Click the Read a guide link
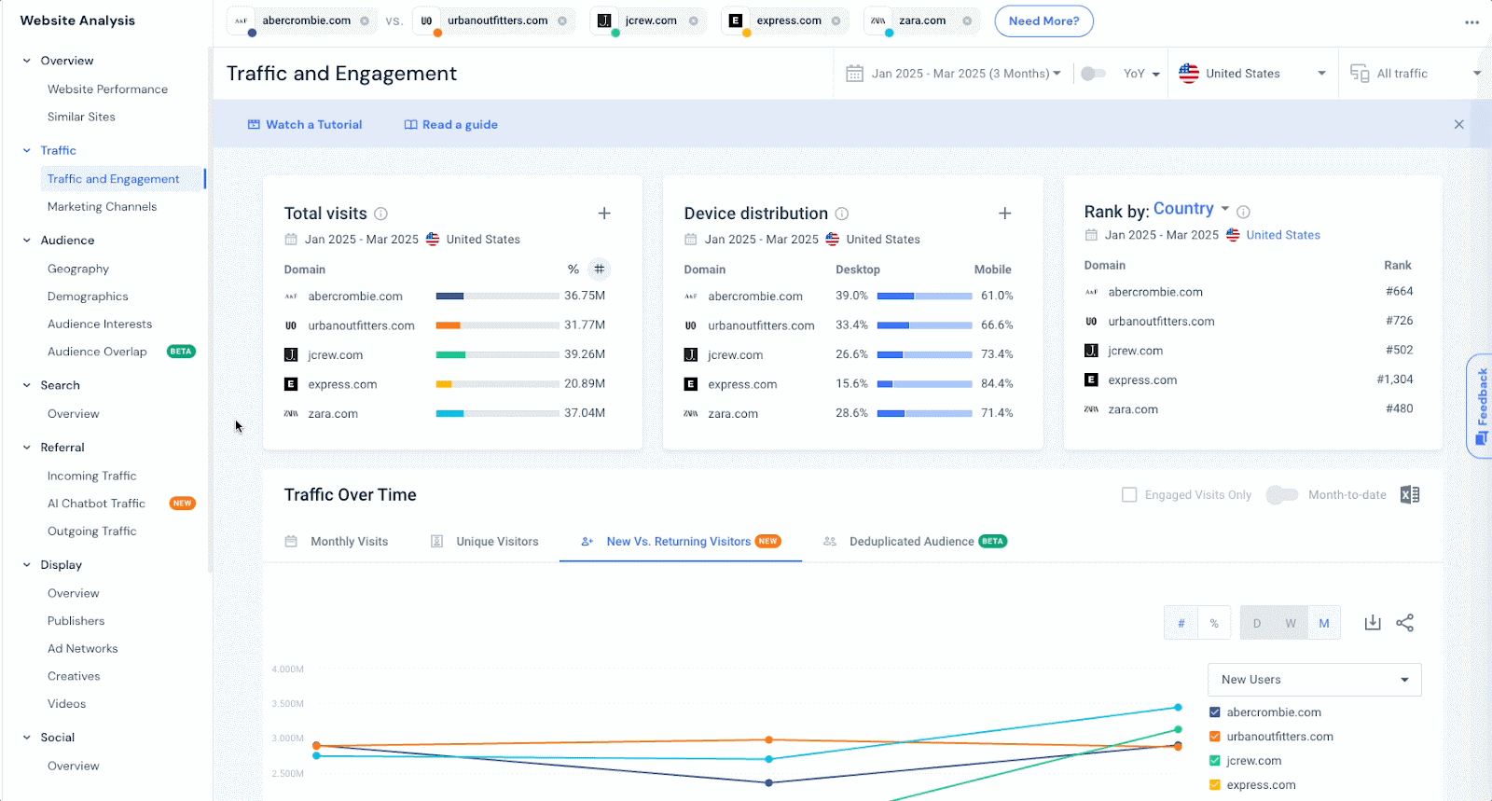This screenshot has width=1492, height=801. pos(460,124)
